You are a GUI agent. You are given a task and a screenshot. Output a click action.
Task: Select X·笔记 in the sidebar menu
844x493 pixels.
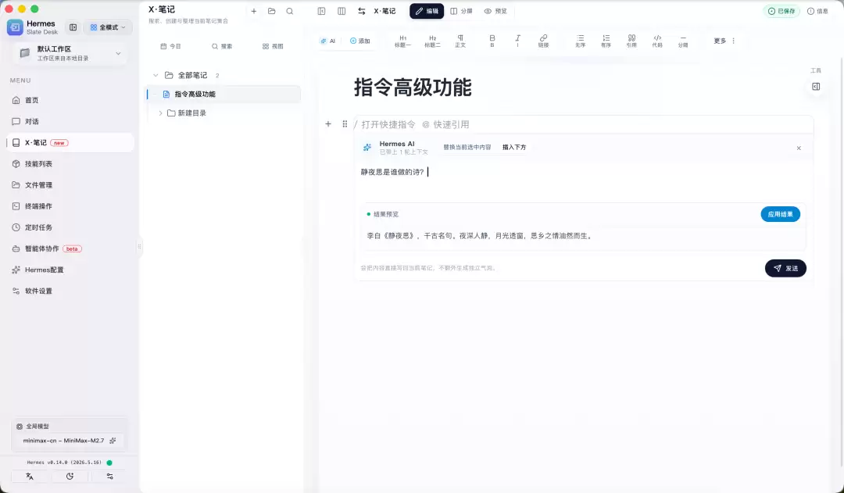click(x=70, y=143)
